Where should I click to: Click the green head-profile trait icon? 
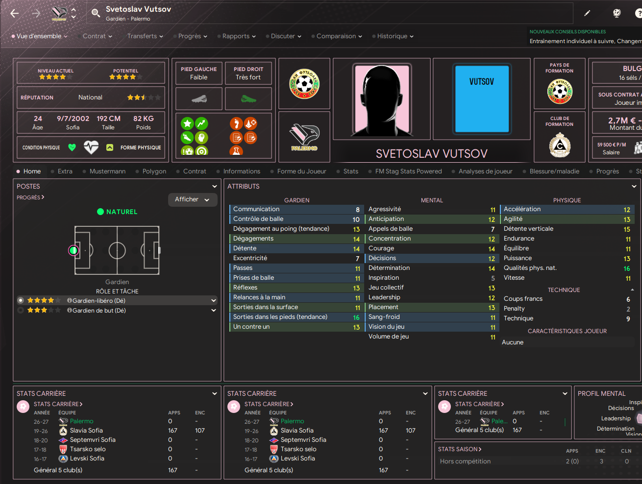click(201, 138)
